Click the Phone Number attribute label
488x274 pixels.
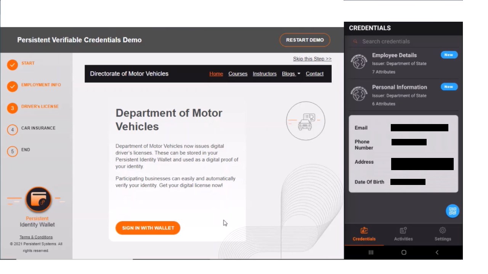(x=364, y=145)
